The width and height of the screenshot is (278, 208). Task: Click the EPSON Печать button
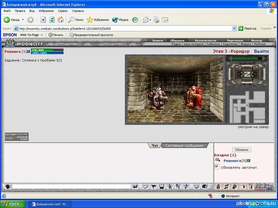[x=56, y=35]
